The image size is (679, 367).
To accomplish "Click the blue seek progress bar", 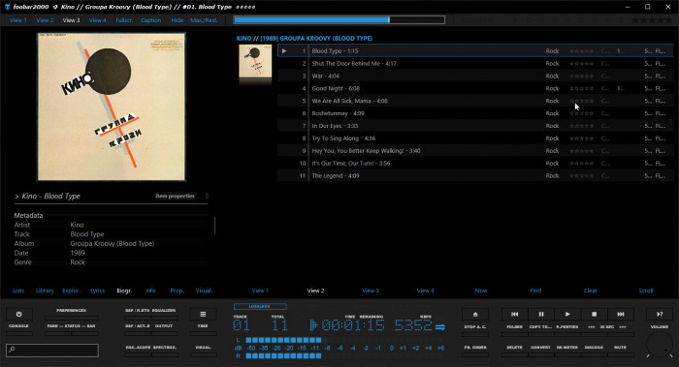I will 339,20.
